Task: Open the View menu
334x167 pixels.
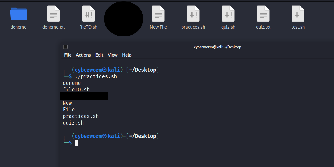Action: pyautogui.click(x=113, y=55)
